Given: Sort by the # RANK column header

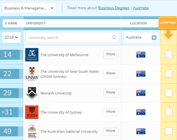Looking at the screenshot, I should coord(11,23).
